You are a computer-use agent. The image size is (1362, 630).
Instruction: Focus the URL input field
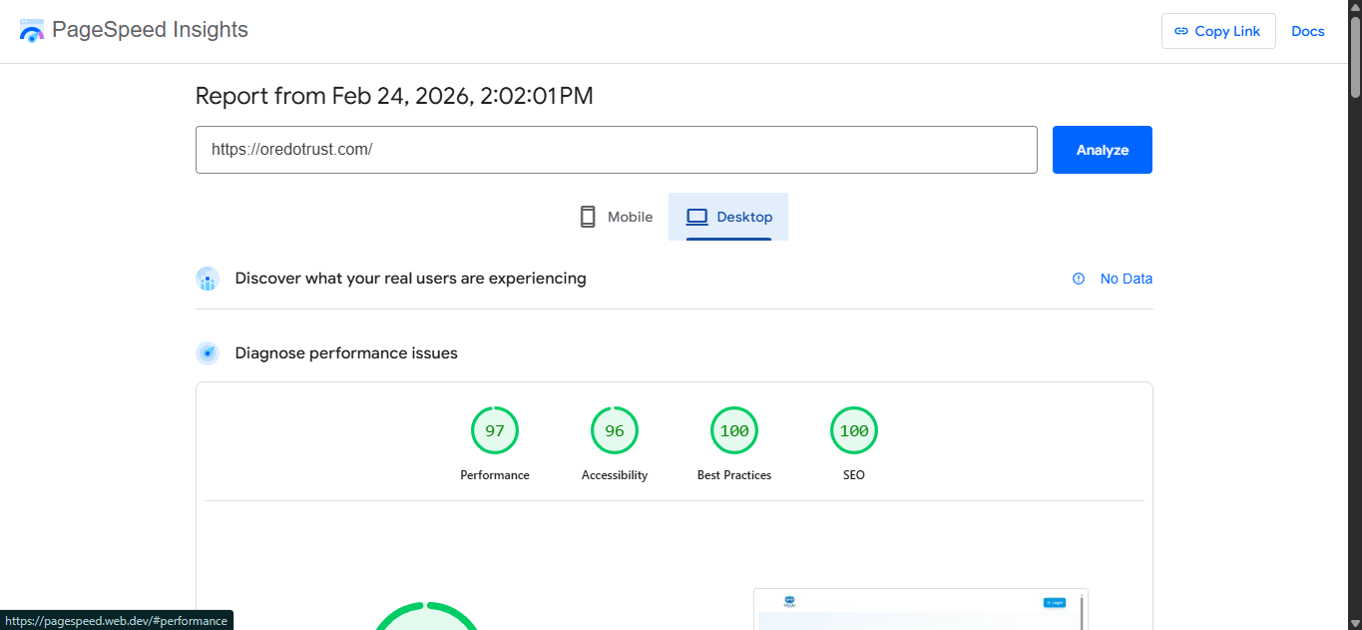(617, 150)
